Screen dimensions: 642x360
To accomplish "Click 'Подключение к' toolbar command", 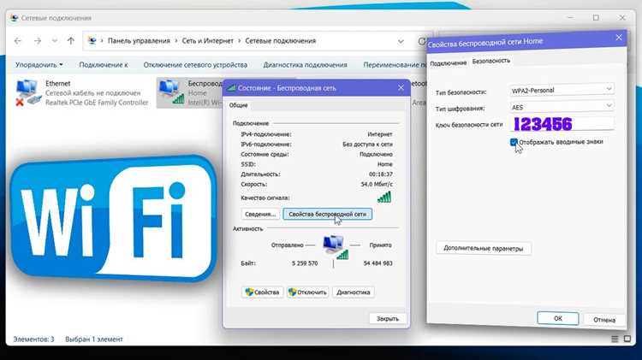I will coord(104,65).
